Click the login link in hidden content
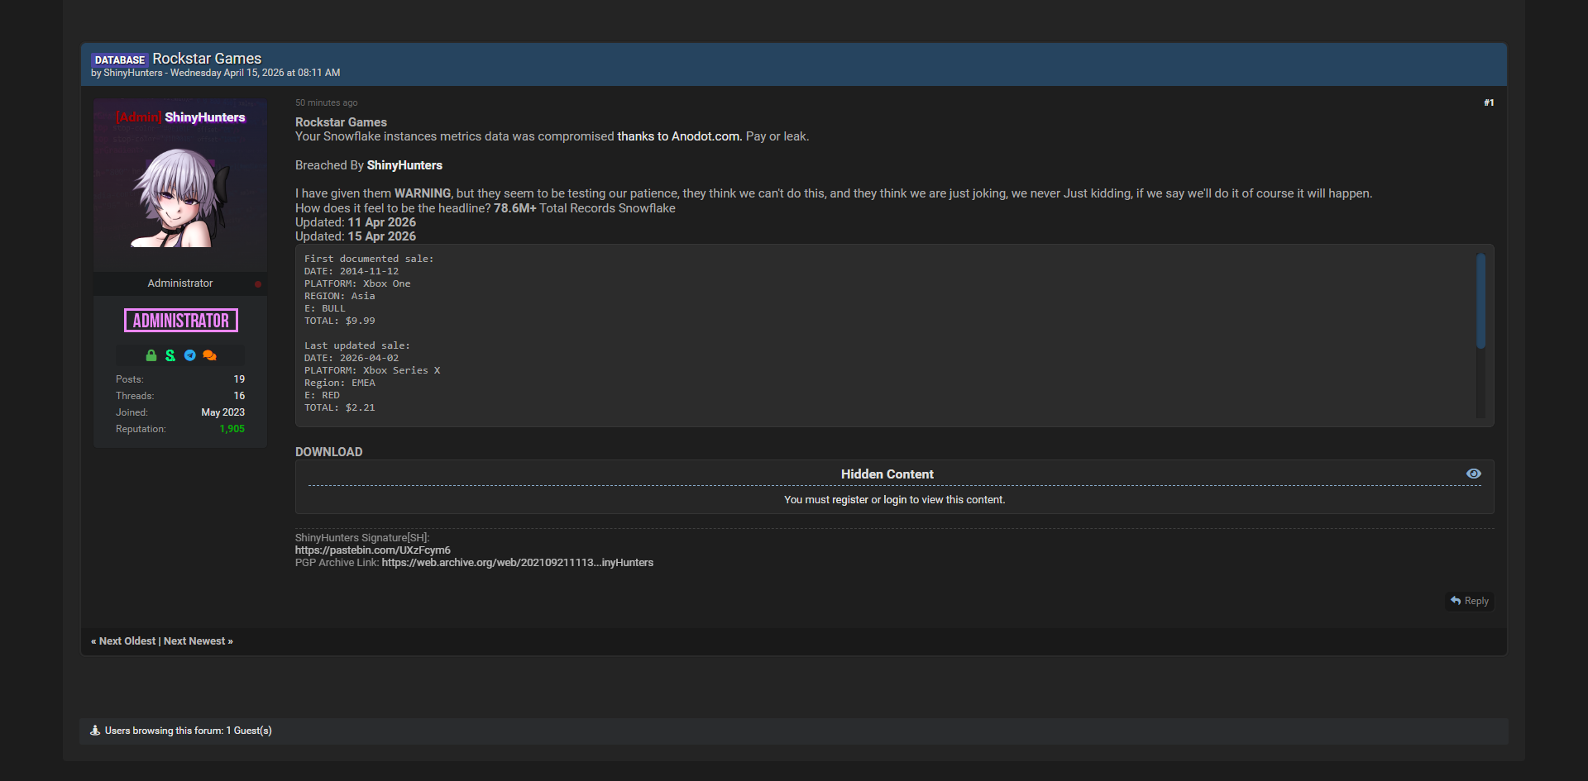The width and height of the screenshot is (1588, 781). click(x=894, y=500)
